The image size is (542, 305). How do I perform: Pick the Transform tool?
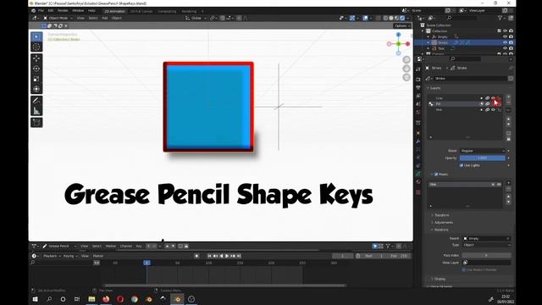coord(36,89)
